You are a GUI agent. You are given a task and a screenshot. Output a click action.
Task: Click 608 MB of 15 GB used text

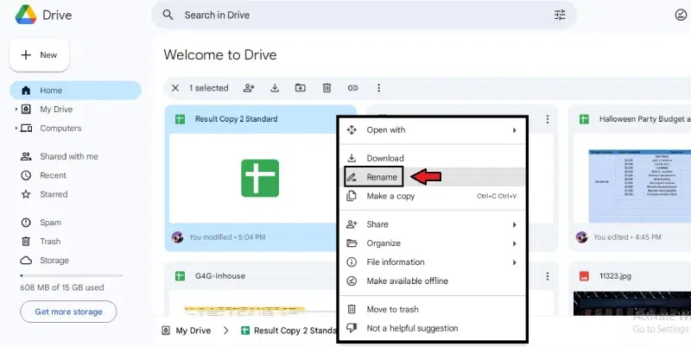pyautogui.click(x=62, y=287)
